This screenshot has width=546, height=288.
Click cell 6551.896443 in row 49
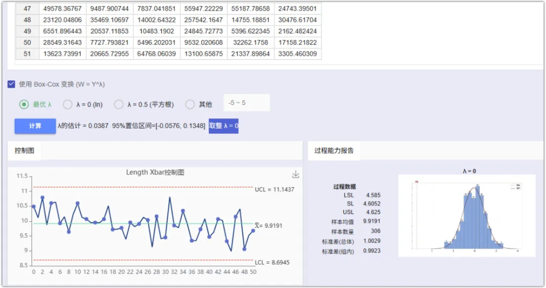pos(63,31)
